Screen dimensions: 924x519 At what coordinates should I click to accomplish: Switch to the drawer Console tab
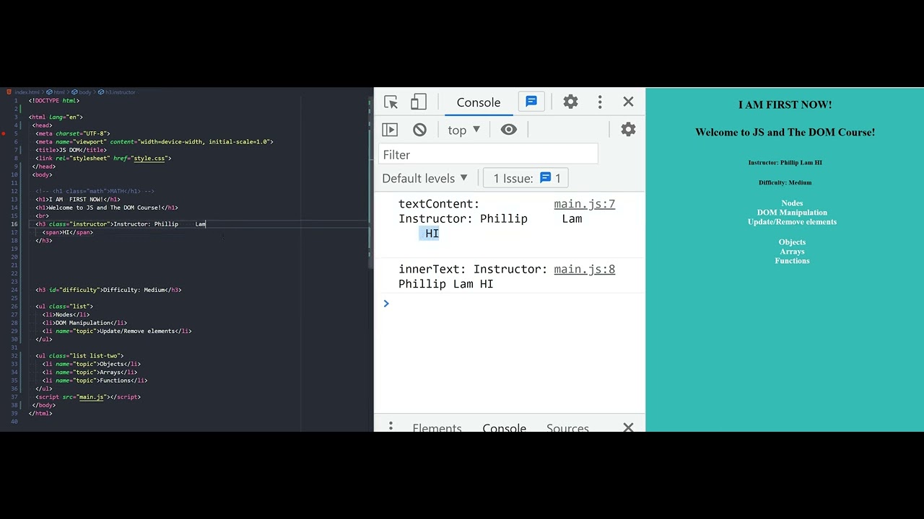point(504,427)
